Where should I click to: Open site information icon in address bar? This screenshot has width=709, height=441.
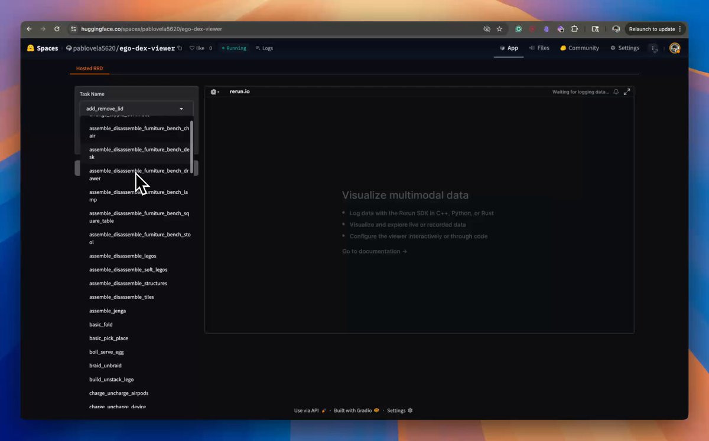(74, 29)
